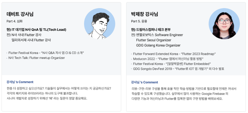Click the Flutter Seoul Organizer line
Image resolution: width=248 pixels, height=113 pixels.
[154, 40]
